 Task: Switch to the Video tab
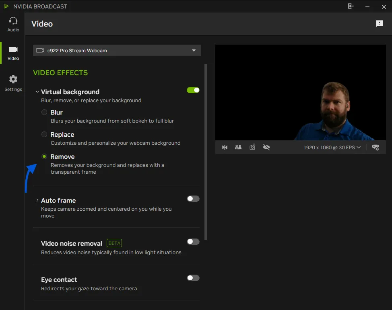pyautogui.click(x=13, y=53)
